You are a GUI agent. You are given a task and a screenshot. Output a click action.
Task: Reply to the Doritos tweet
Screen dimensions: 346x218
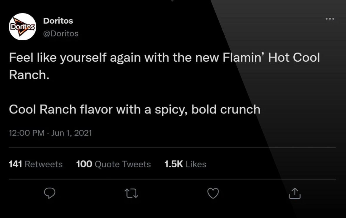coord(50,193)
